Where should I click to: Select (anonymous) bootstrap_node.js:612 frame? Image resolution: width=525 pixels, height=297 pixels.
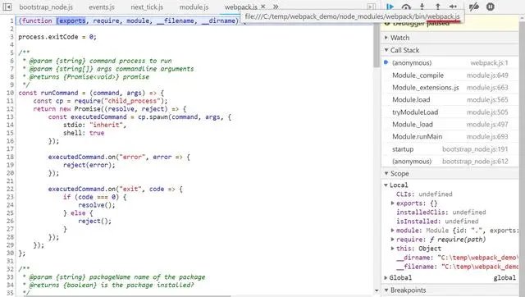pyautogui.click(x=450, y=162)
